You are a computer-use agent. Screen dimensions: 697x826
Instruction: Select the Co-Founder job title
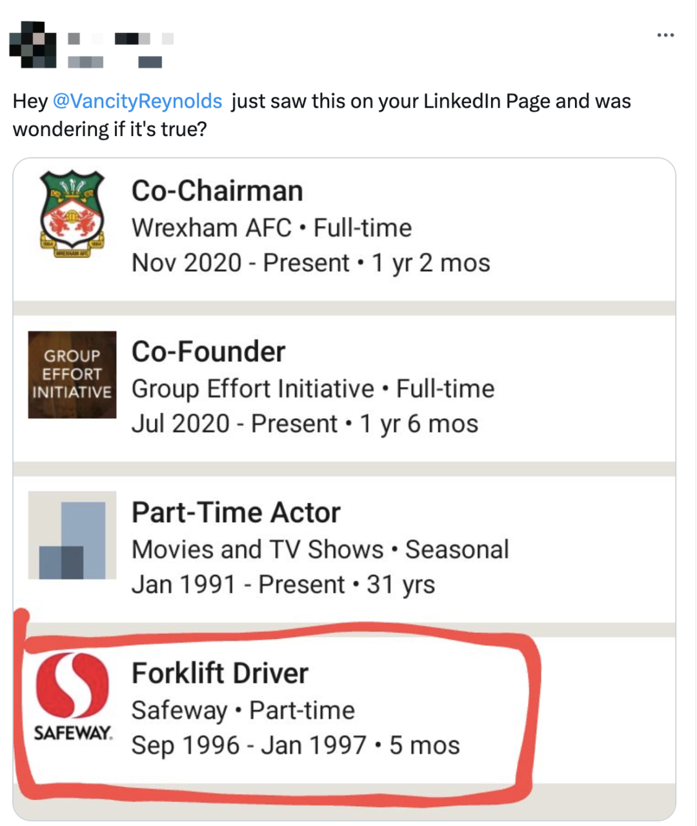(x=208, y=352)
